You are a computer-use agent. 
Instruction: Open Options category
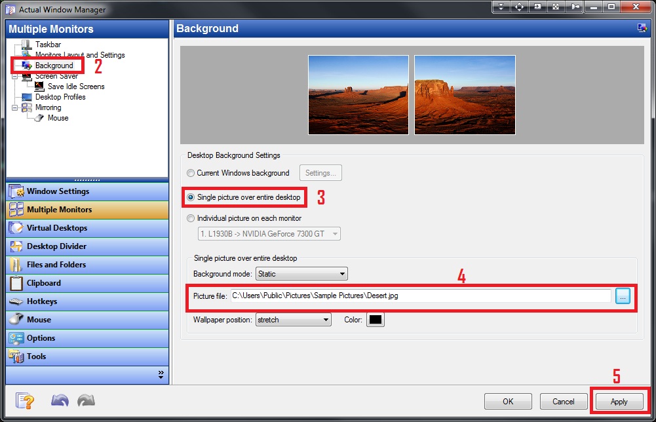[87, 338]
